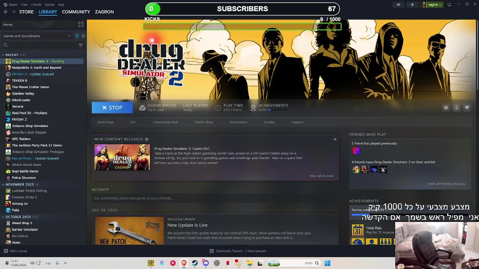Go back with the left arrow navigation icon
479x269 pixels.
[6, 12]
